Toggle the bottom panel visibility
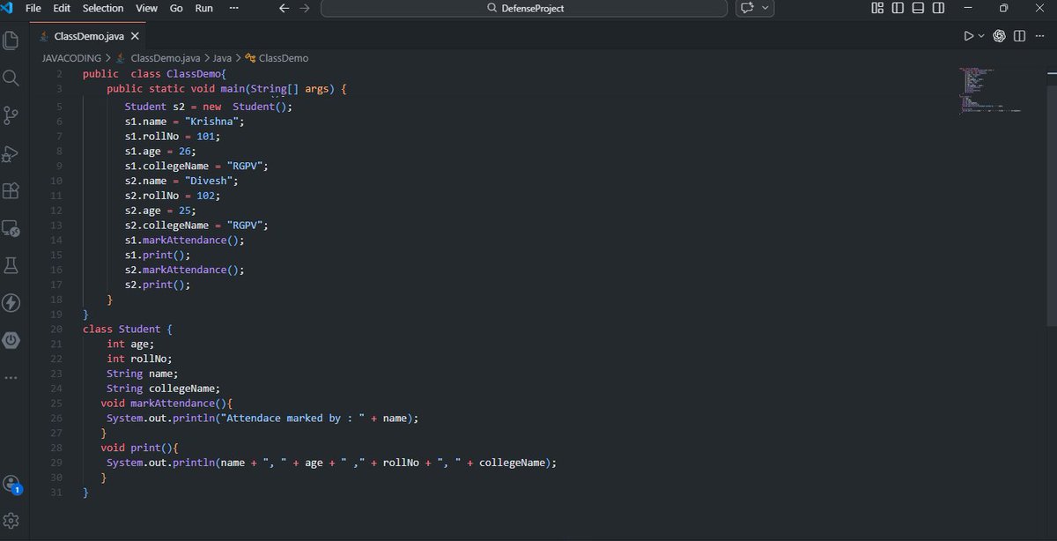This screenshot has height=541, width=1057. (x=918, y=8)
